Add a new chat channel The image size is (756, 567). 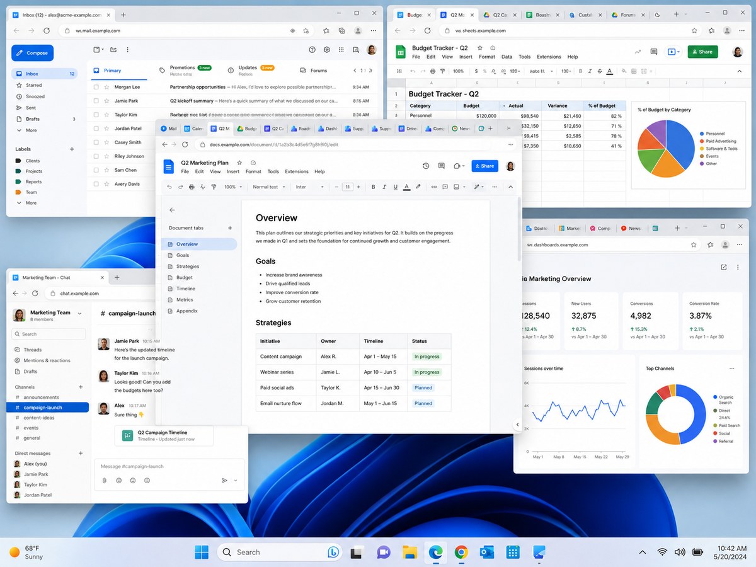[x=81, y=387]
